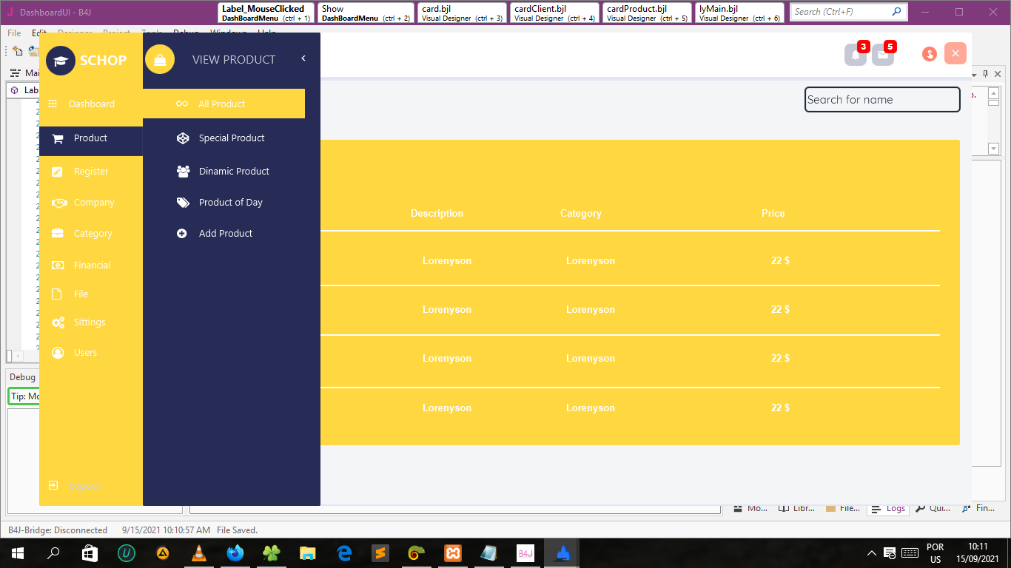
Task: Open the Modules tab in the B4J bottom panel
Action: pyautogui.click(x=751, y=509)
